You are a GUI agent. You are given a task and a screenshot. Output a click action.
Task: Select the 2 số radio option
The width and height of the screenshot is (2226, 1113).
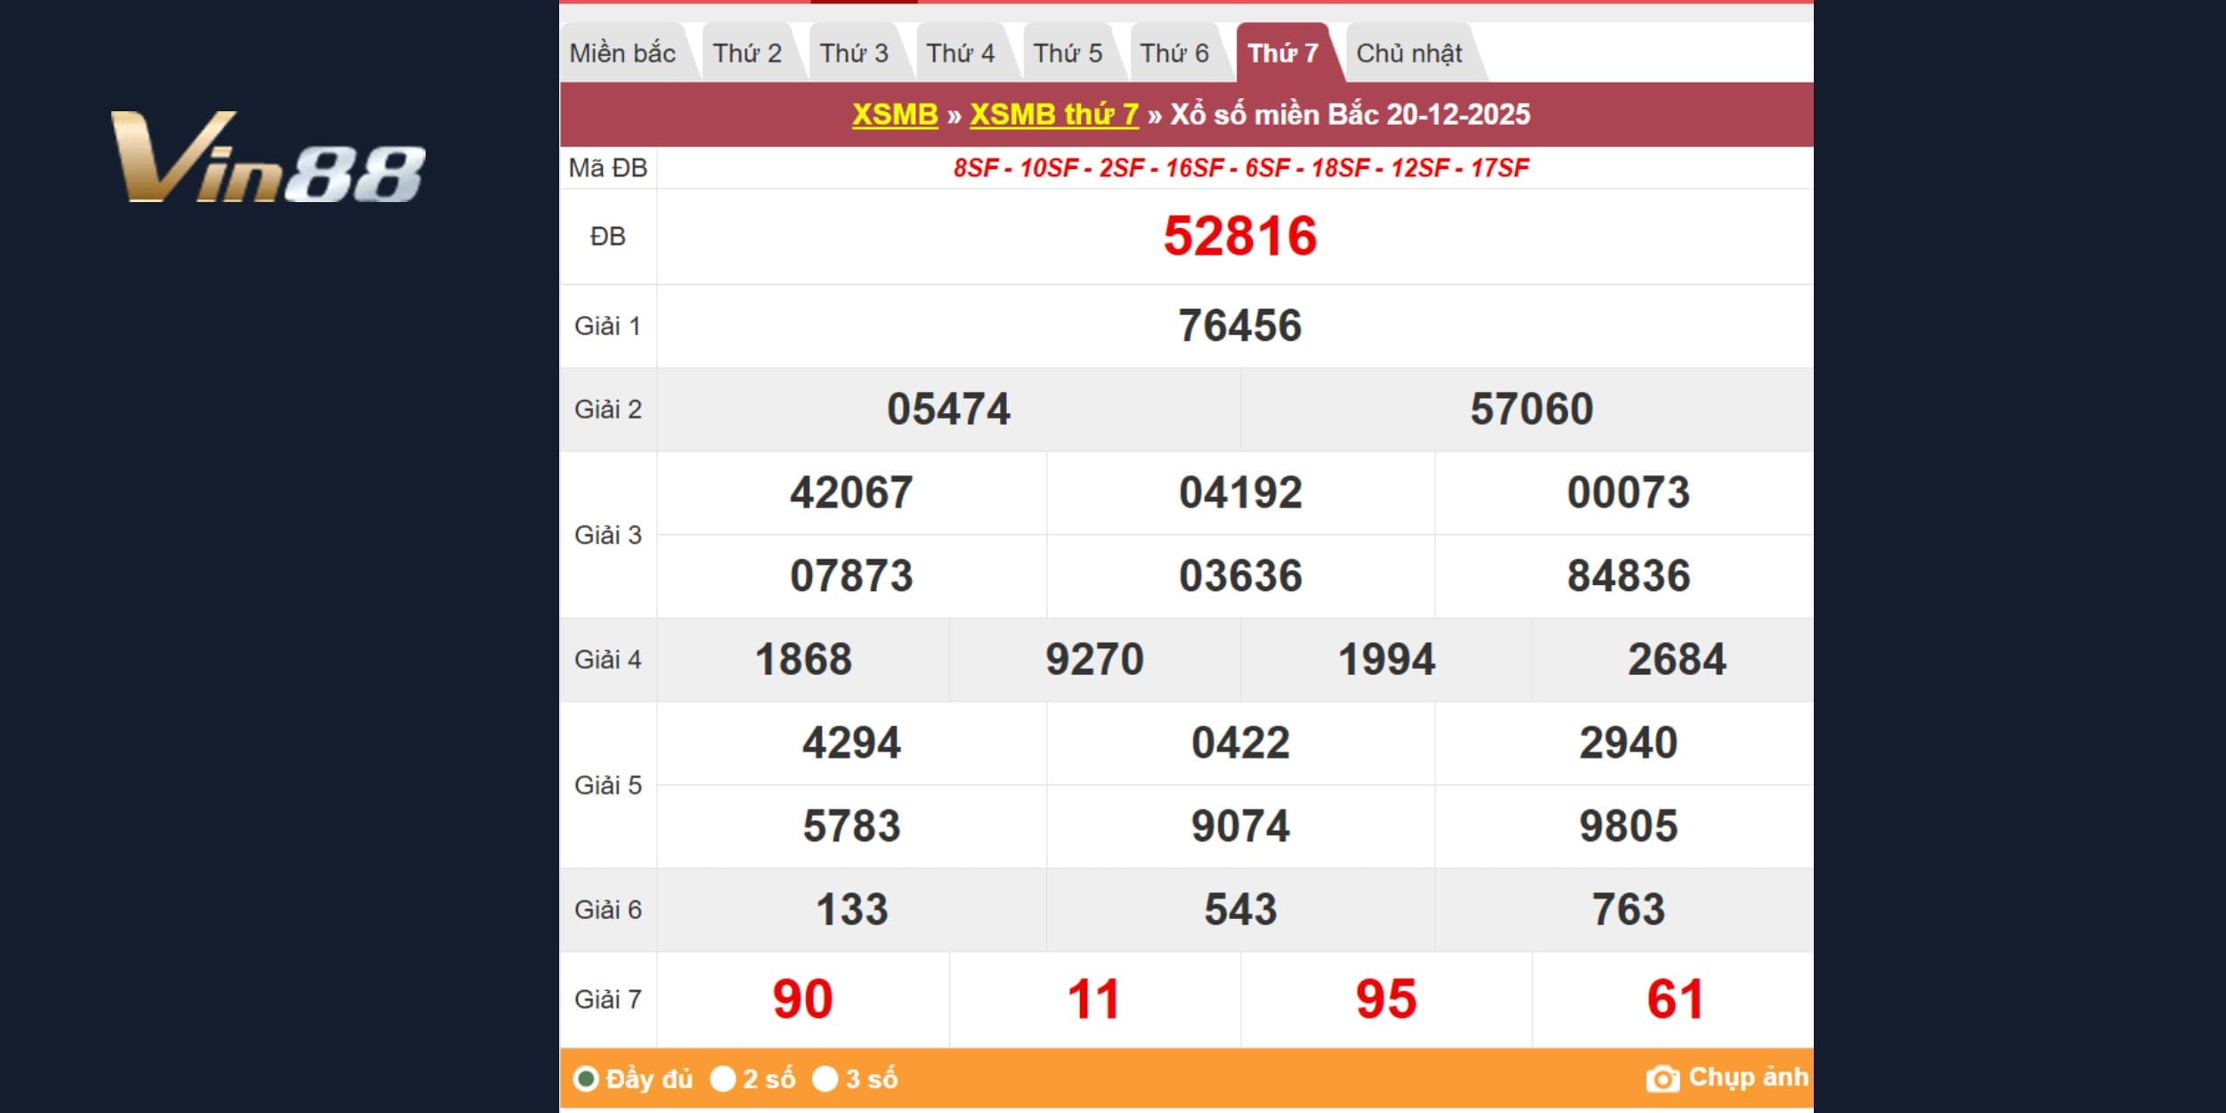723,1079
